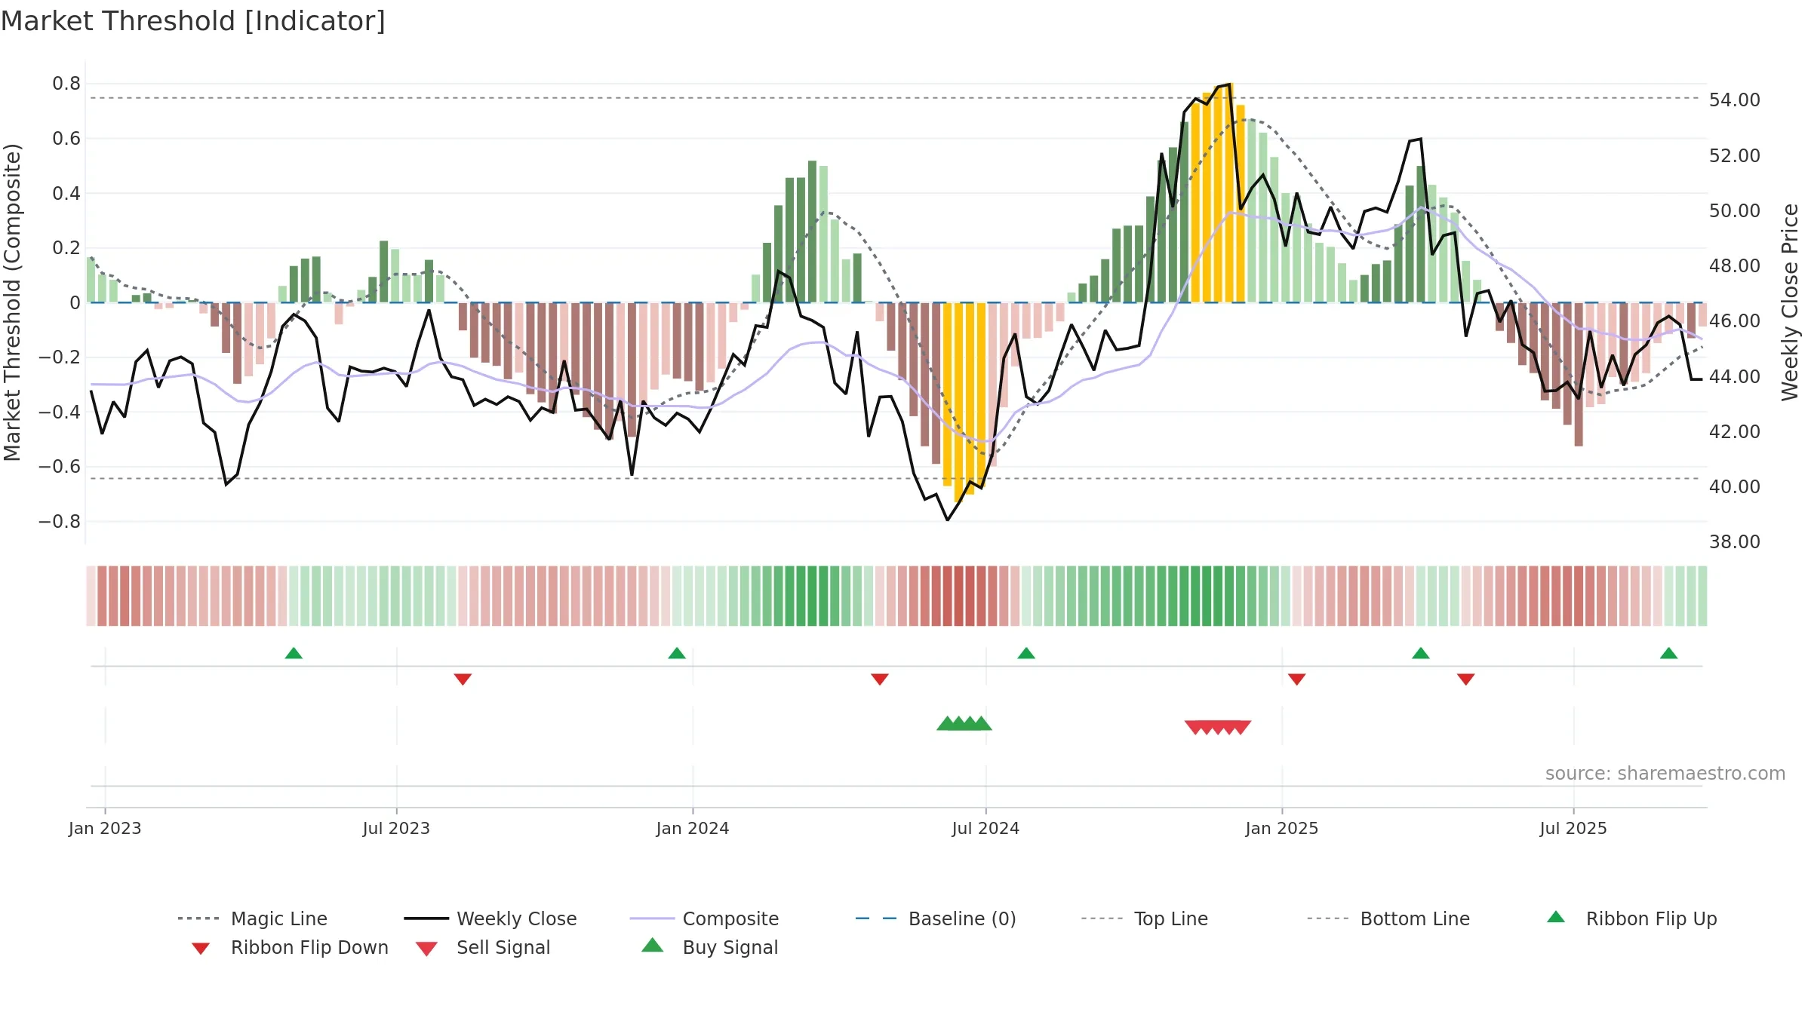Toggle the Composite legend entry
Screen dimensions: 1811x1018
click(x=704, y=918)
